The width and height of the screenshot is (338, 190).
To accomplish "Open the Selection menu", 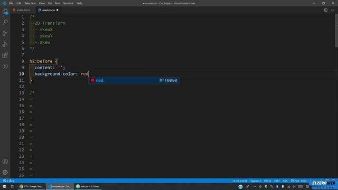I will [x=30, y=3].
